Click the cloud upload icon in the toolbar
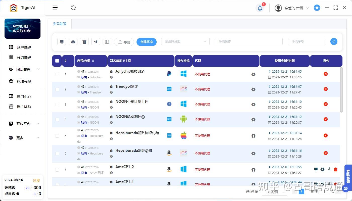This screenshot has height=201, width=352. [x=73, y=41]
